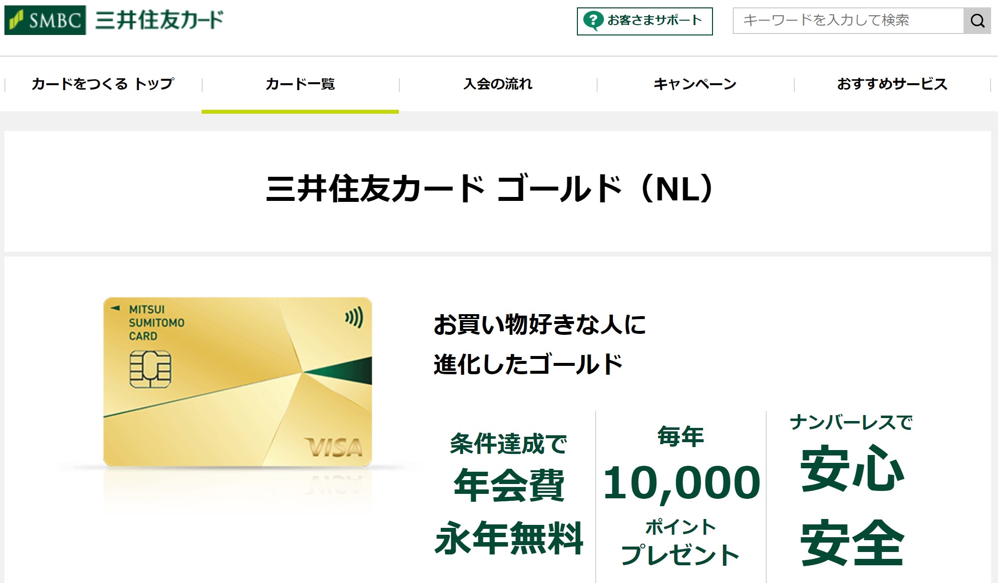Screen dimensions: 998x583
Task: Click the contactless payment symbol on card
Action: click(354, 317)
